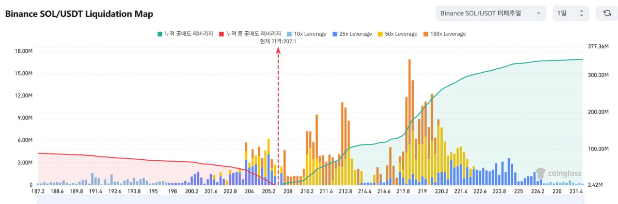Image resolution: width=618 pixels, height=204 pixels.
Task: Click the 217.8 price axis label
Action: point(403,191)
